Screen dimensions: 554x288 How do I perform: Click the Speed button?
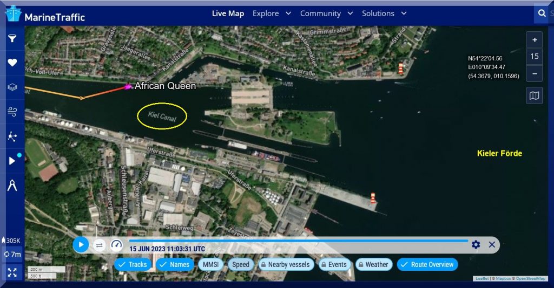pyautogui.click(x=241, y=264)
